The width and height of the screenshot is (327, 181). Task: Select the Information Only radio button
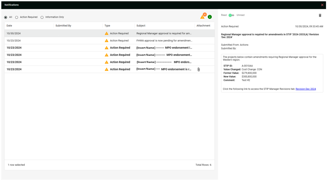point(42,17)
